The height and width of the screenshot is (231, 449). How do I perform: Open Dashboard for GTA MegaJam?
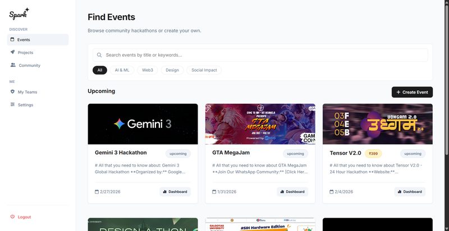click(292, 192)
